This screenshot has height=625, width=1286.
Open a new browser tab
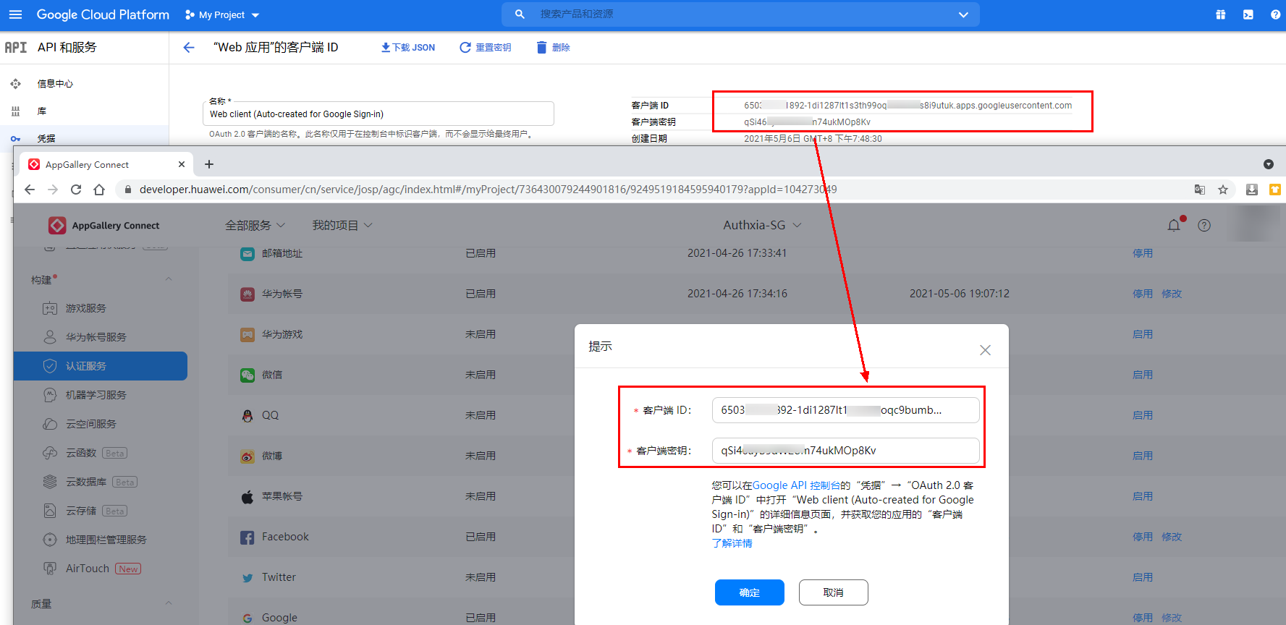209,164
